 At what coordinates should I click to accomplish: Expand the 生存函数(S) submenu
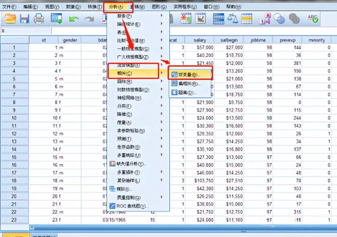[138, 147]
